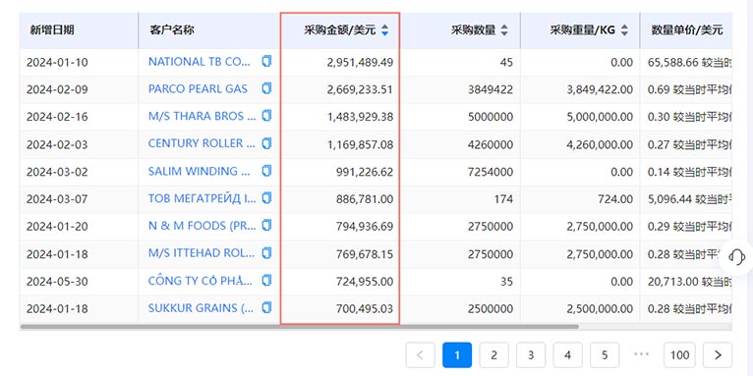Open N & M FOODS customer link

[203, 226]
